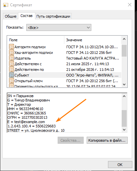
Task: Click the icon beside Открытый ключ
Action: point(11,81)
